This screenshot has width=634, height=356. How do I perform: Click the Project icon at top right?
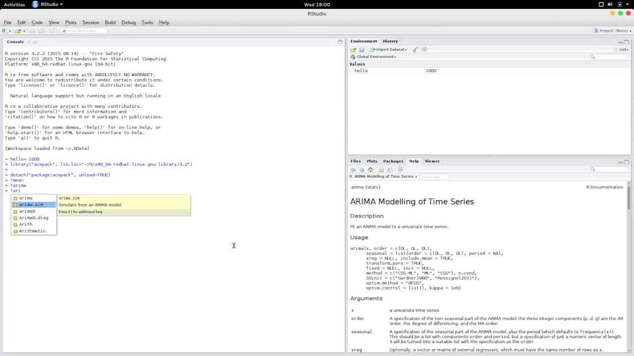point(596,31)
